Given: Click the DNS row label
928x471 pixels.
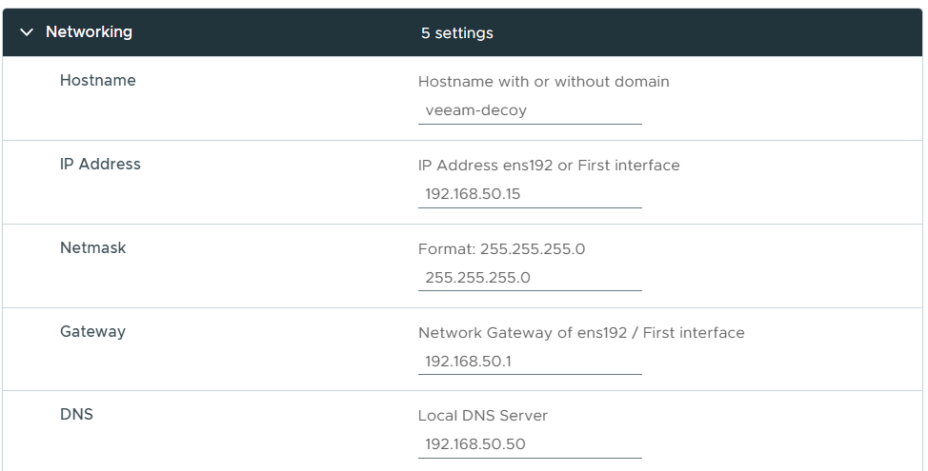Looking at the screenshot, I should 76,415.
